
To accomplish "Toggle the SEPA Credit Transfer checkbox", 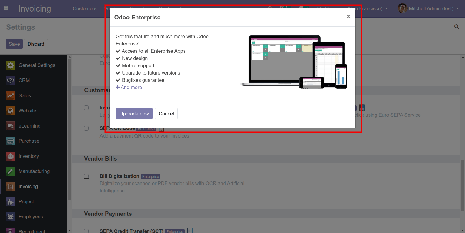I will tap(86, 231).
